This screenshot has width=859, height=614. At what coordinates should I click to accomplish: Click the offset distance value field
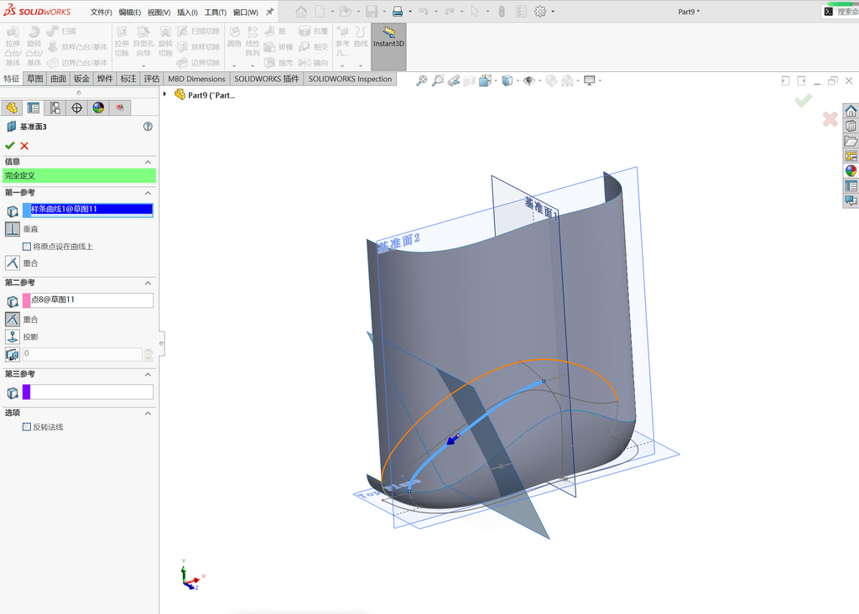point(82,354)
